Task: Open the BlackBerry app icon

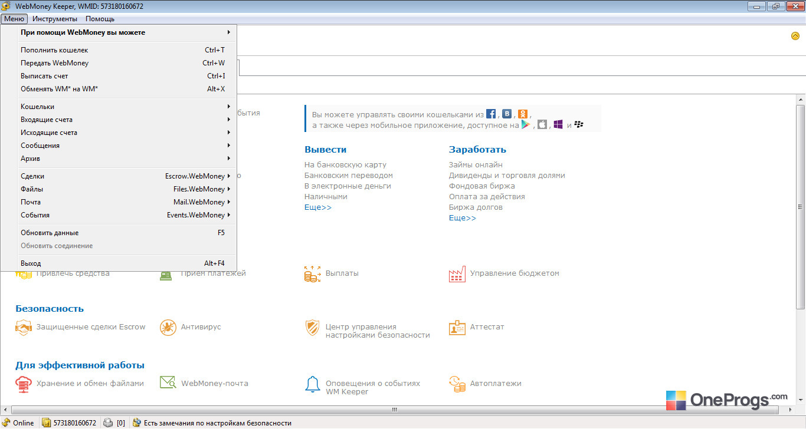Action: 579,124
